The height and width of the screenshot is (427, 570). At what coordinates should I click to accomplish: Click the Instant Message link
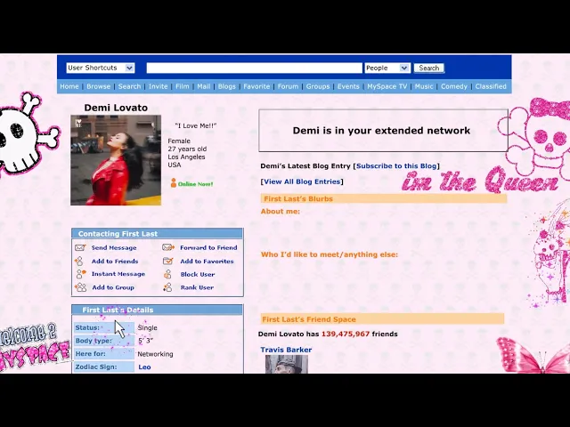click(x=118, y=274)
